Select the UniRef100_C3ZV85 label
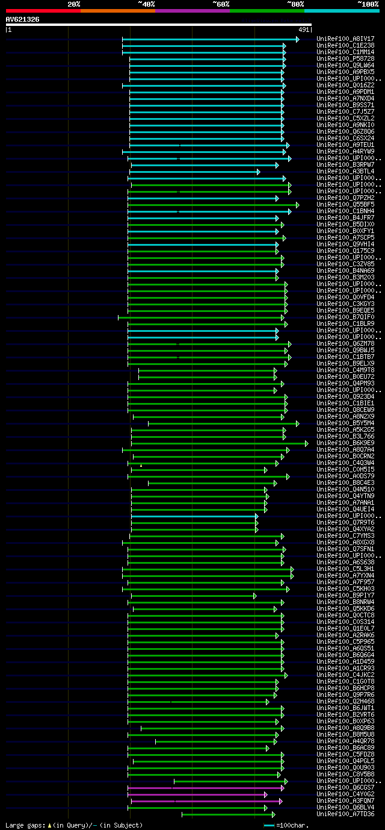 point(345,264)
